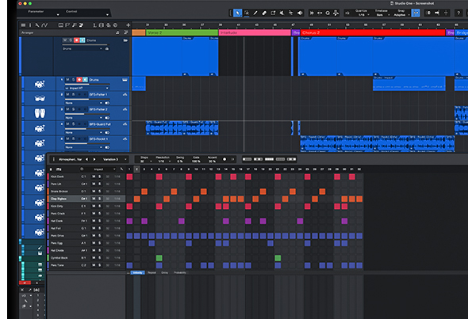Screen dimensions: 476x319
Task: Click the drum kit icon of Drums track
Action: (40, 84)
